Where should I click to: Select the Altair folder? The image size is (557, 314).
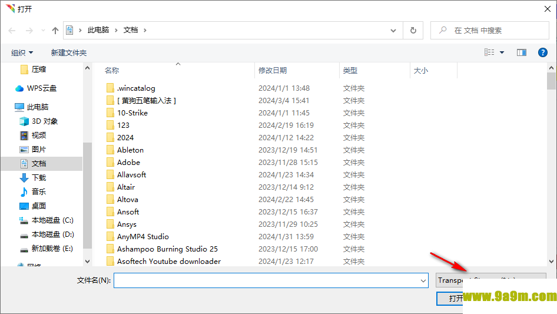[x=126, y=187]
